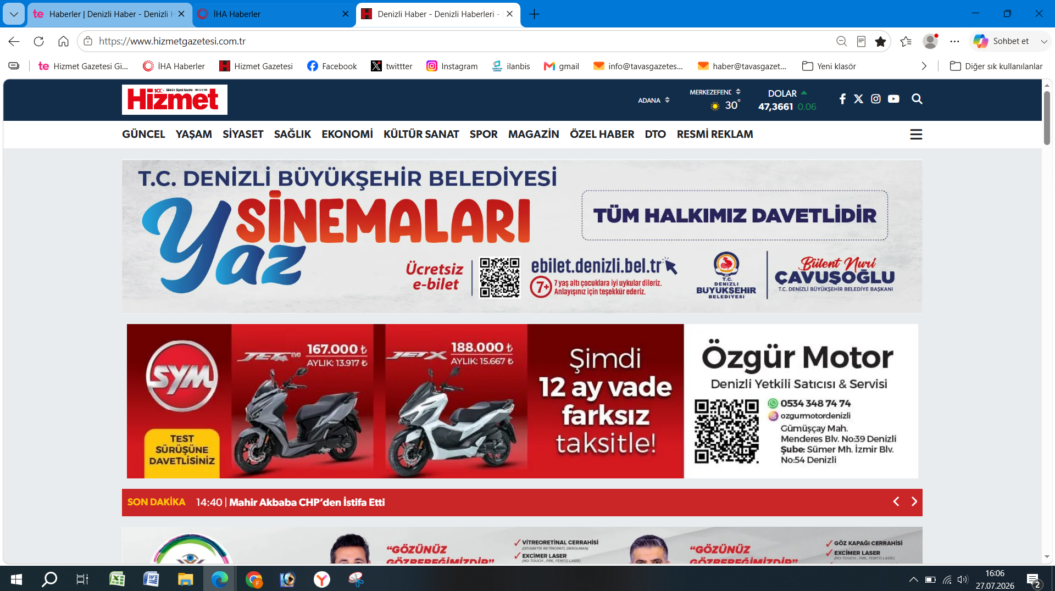The width and height of the screenshot is (1055, 591).
Task: Go back with the browser back arrow
Action: pyautogui.click(x=14, y=41)
